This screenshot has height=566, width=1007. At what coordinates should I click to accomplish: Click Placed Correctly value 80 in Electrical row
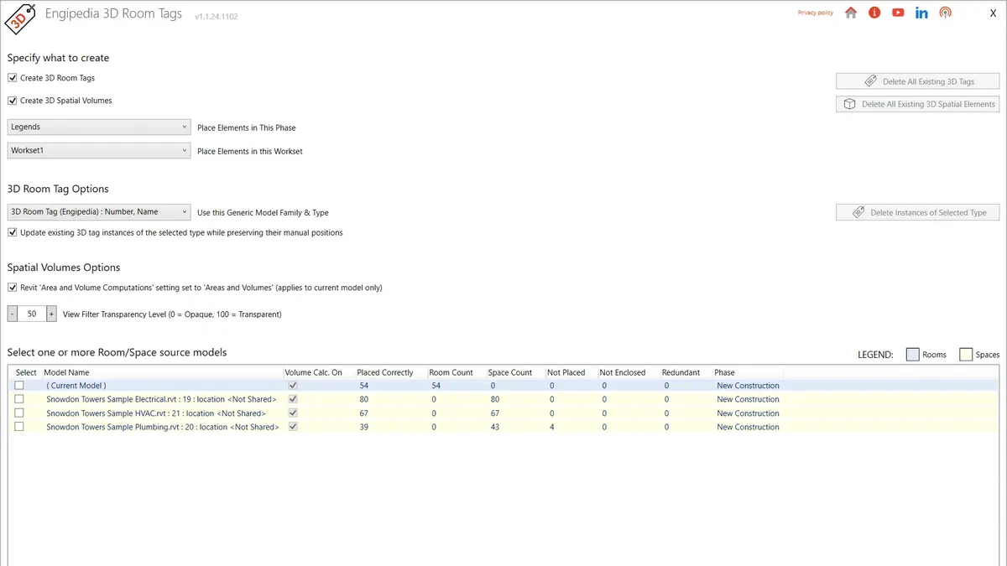click(x=364, y=399)
